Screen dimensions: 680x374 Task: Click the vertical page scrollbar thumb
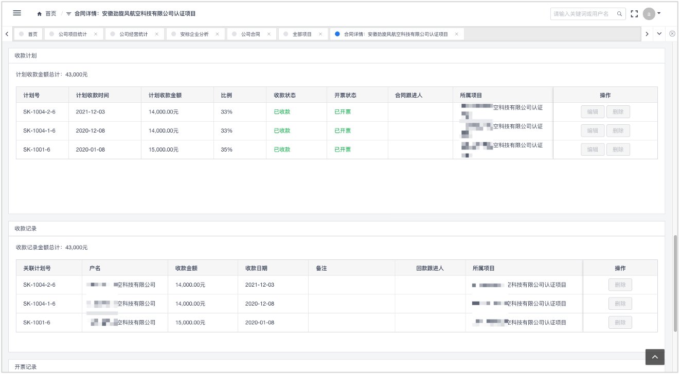pyautogui.click(x=675, y=284)
